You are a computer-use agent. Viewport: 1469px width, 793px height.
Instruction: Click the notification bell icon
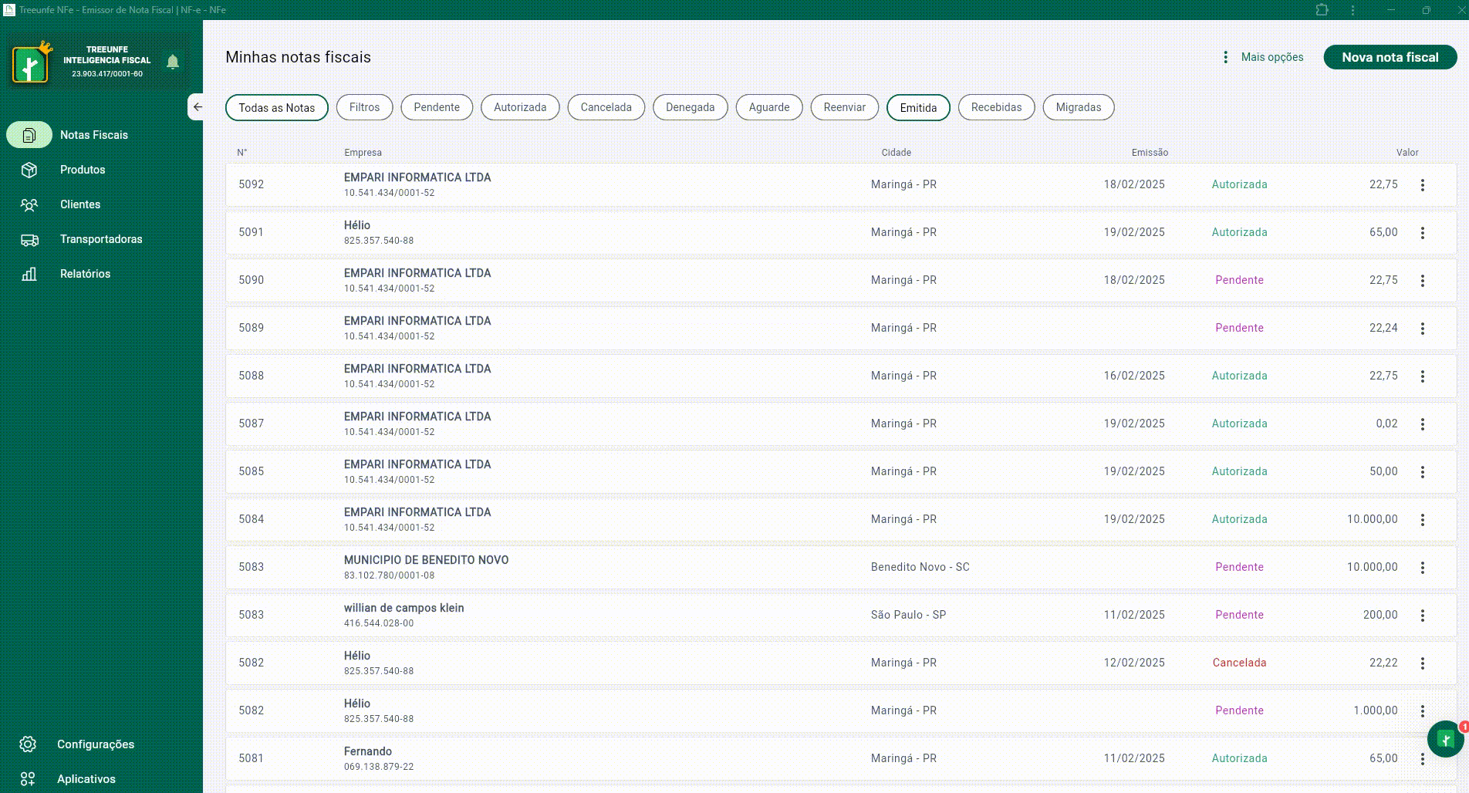173,62
